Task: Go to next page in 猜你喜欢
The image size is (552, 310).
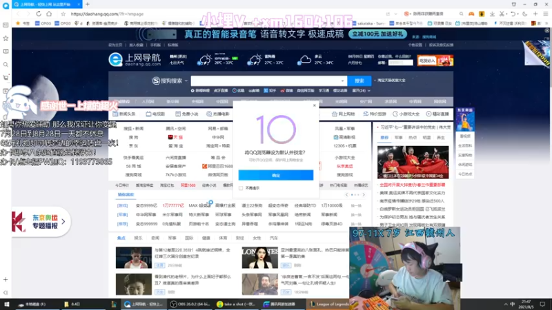Action: (x=364, y=195)
